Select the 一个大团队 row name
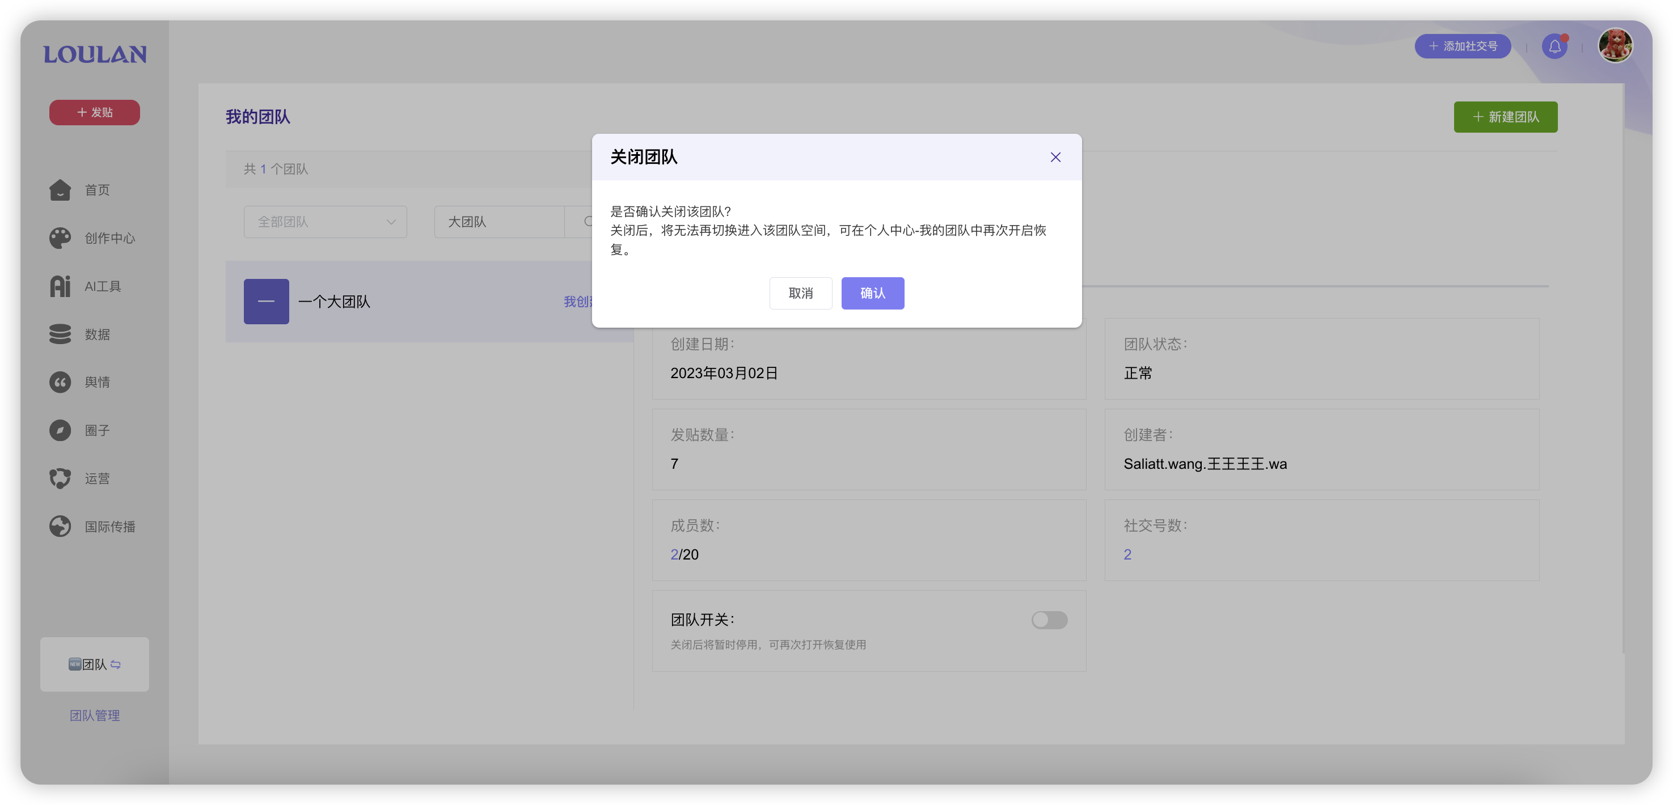Viewport: 1673px width, 805px height. coord(334,302)
